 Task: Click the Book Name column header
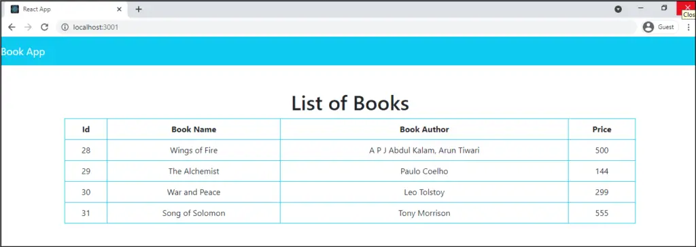[x=194, y=130]
